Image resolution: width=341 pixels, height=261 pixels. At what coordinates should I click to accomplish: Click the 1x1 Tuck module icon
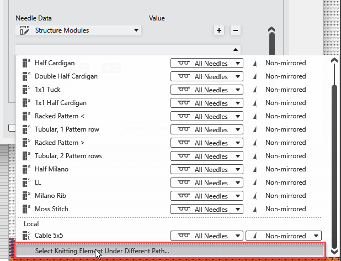(26, 90)
